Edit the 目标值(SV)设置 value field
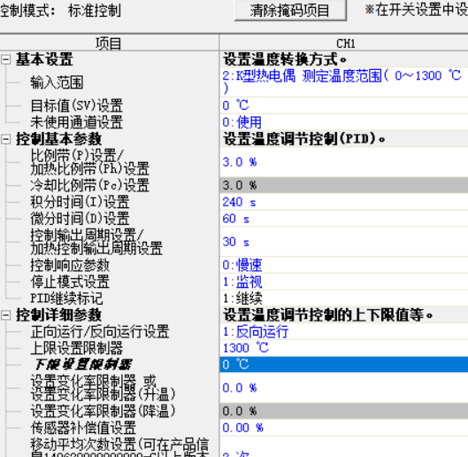This screenshot has height=457, width=468. pyautogui.click(x=344, y=105)
